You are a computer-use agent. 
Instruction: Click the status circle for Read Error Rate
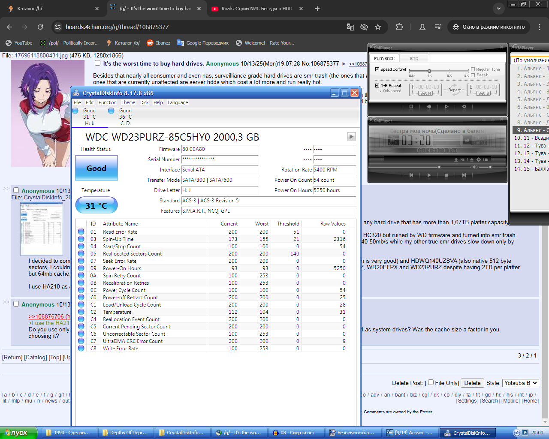pos(81,232)
